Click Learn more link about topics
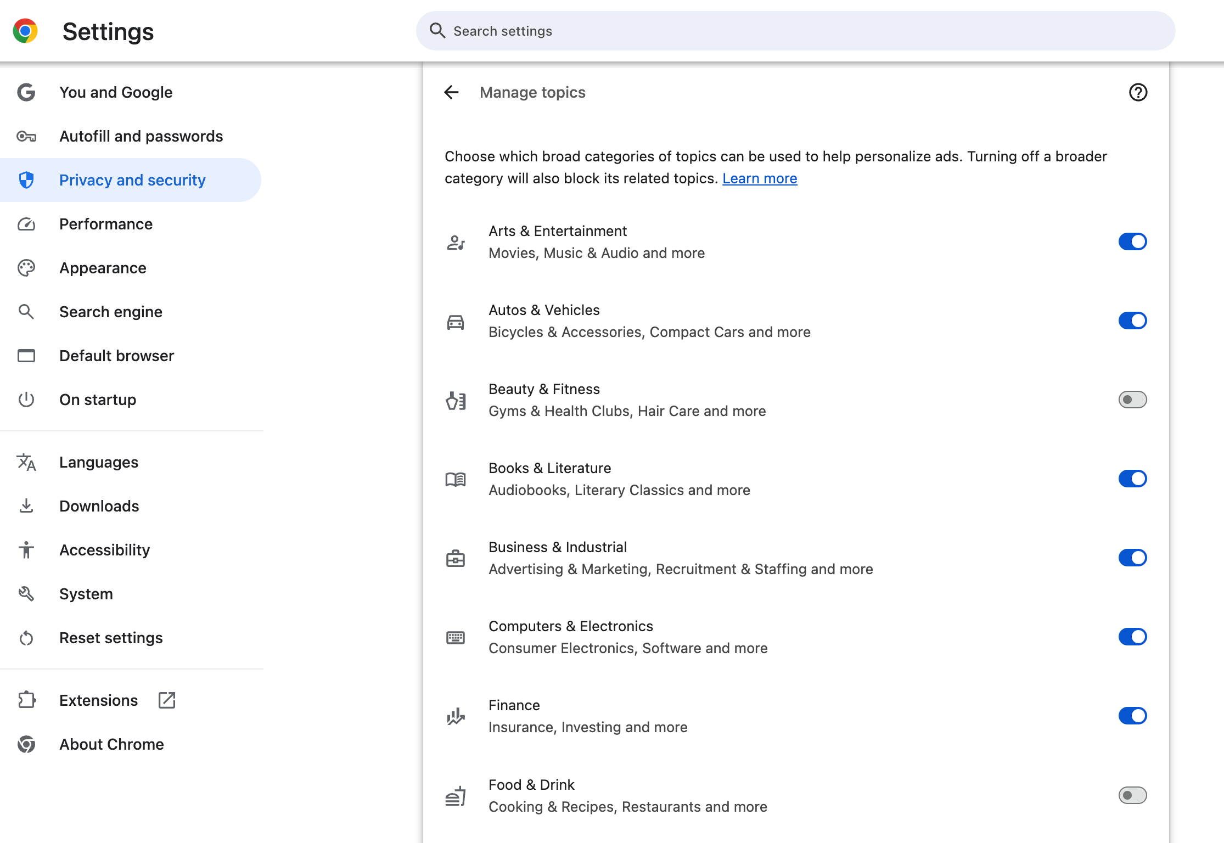This screenshot has width=1224, height=843. pyautogui.click(x=759, y=178)
